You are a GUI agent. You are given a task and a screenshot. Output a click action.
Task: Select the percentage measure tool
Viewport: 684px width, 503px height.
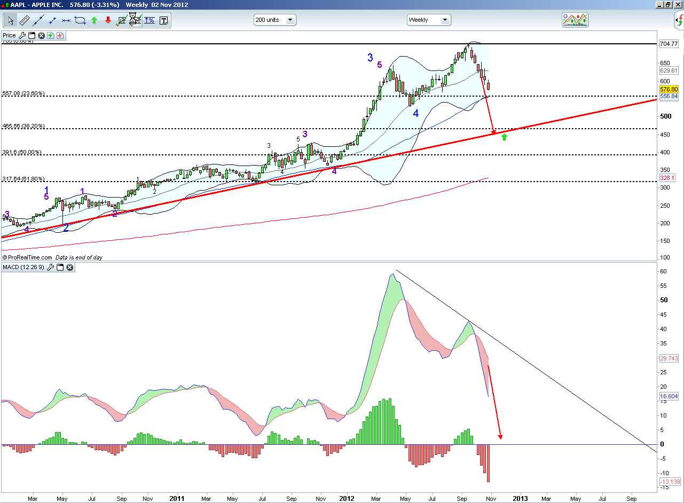[x=150, y=21]
